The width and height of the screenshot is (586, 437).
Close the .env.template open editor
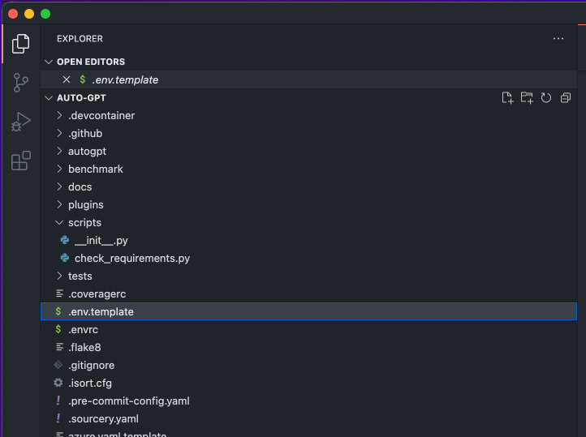67,79
